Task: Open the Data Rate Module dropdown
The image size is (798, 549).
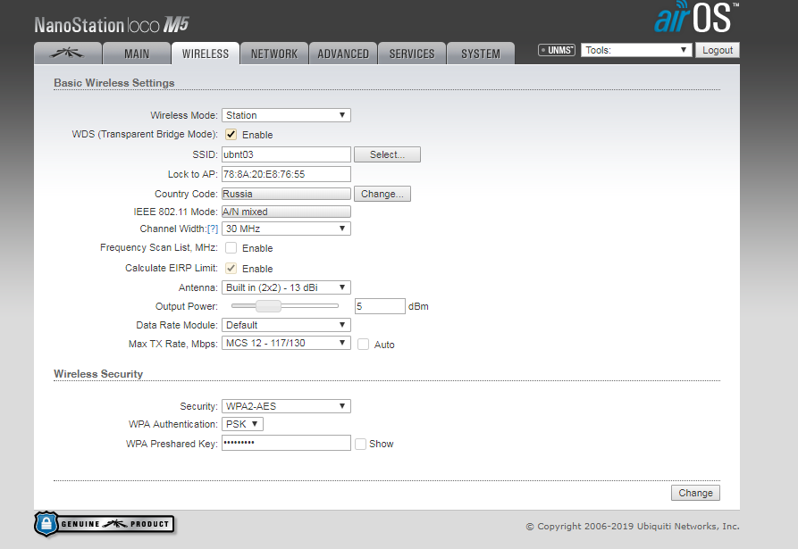Action: click(x=286, y=325)
